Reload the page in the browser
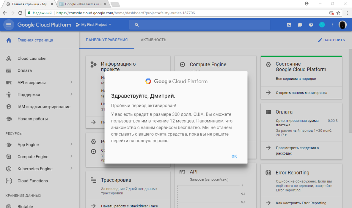The image size is (352, 208). (x=20, y=13)
